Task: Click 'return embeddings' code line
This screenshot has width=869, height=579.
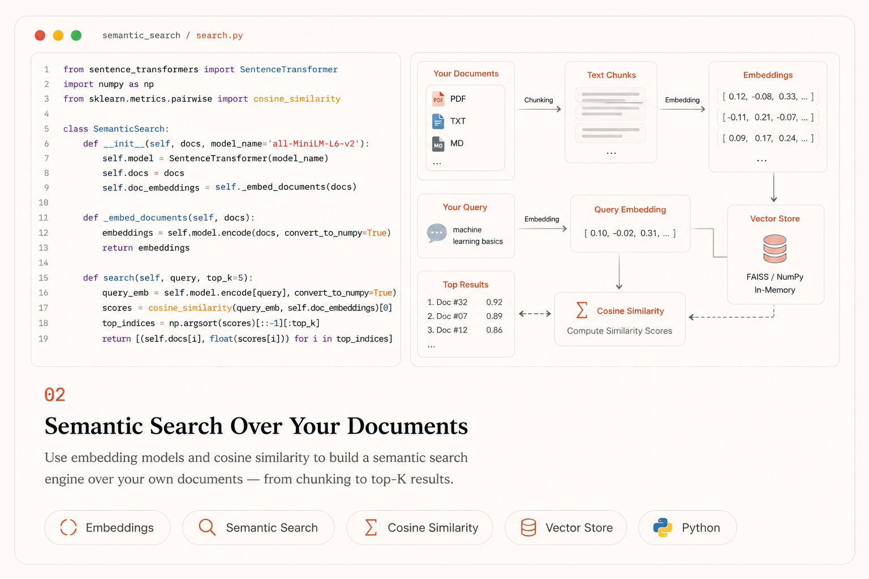Action: 146,248
